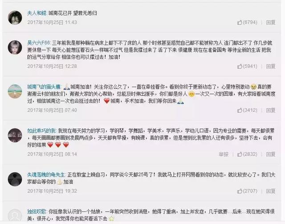
Task: Report the comment via 举报 link
Action: pos(224,154)
